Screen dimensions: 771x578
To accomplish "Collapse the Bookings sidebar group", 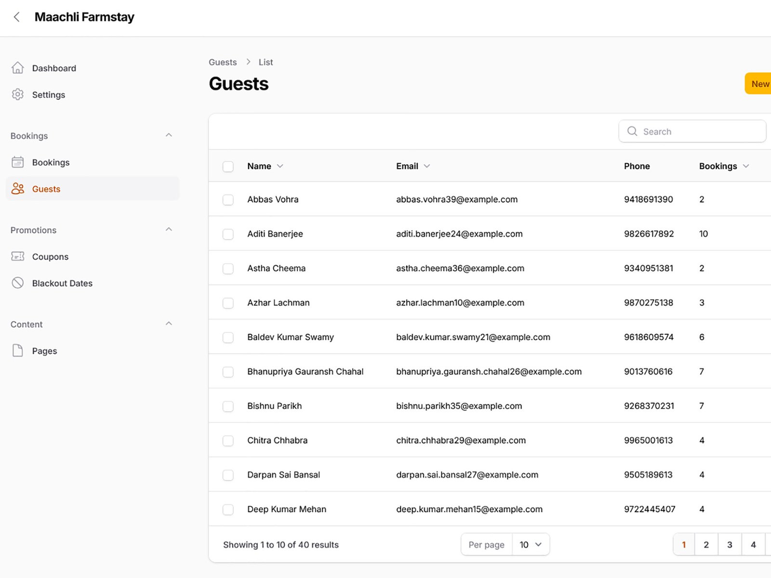I will tap(169, 135).
